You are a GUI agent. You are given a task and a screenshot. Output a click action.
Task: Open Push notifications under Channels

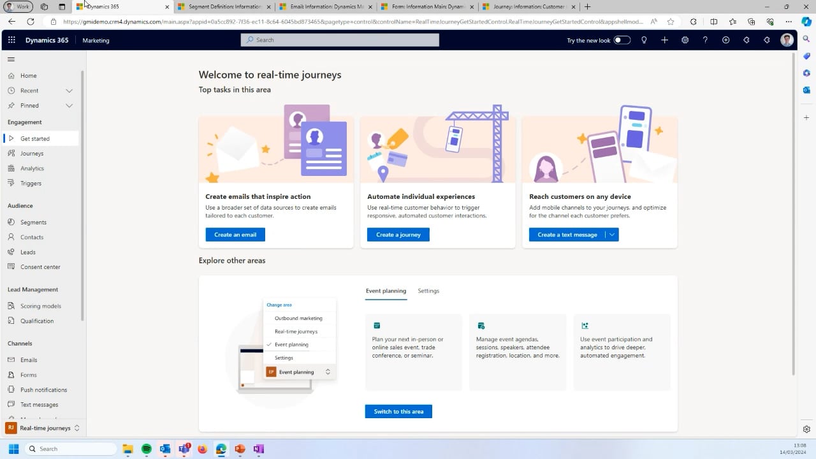tap(43, 390)
